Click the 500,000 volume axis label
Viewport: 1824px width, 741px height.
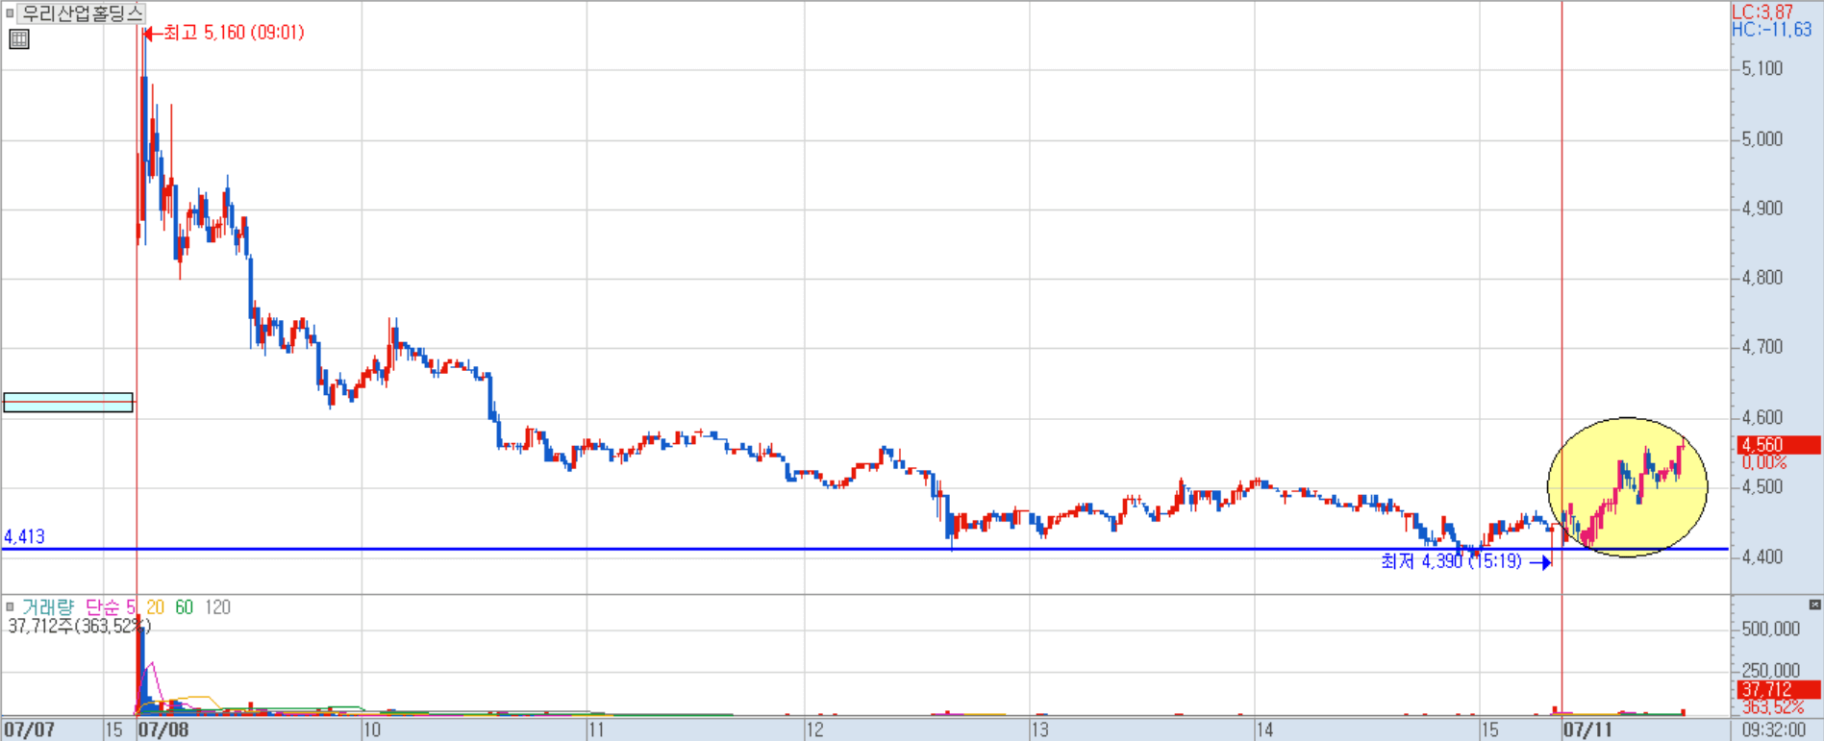(x=1770, y=629)
